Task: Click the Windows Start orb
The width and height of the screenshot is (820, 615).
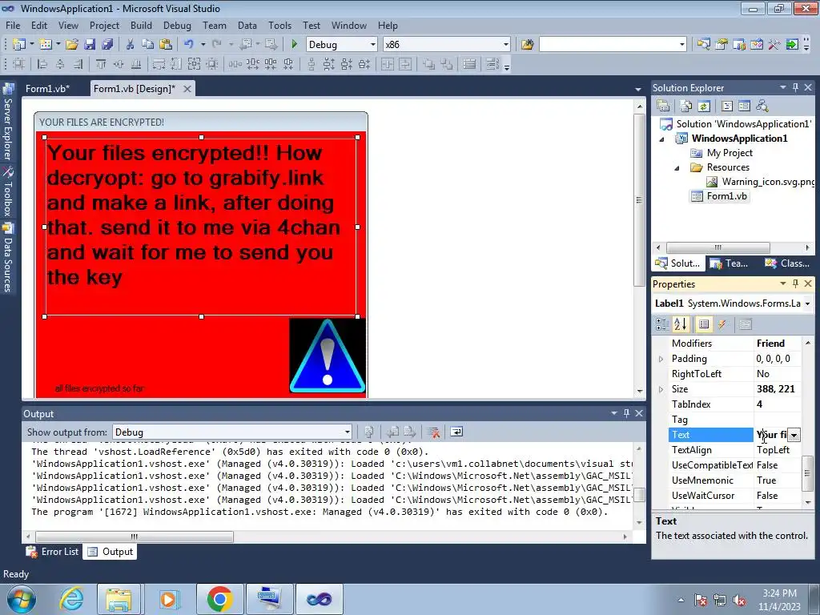Action: pos(22,600)
